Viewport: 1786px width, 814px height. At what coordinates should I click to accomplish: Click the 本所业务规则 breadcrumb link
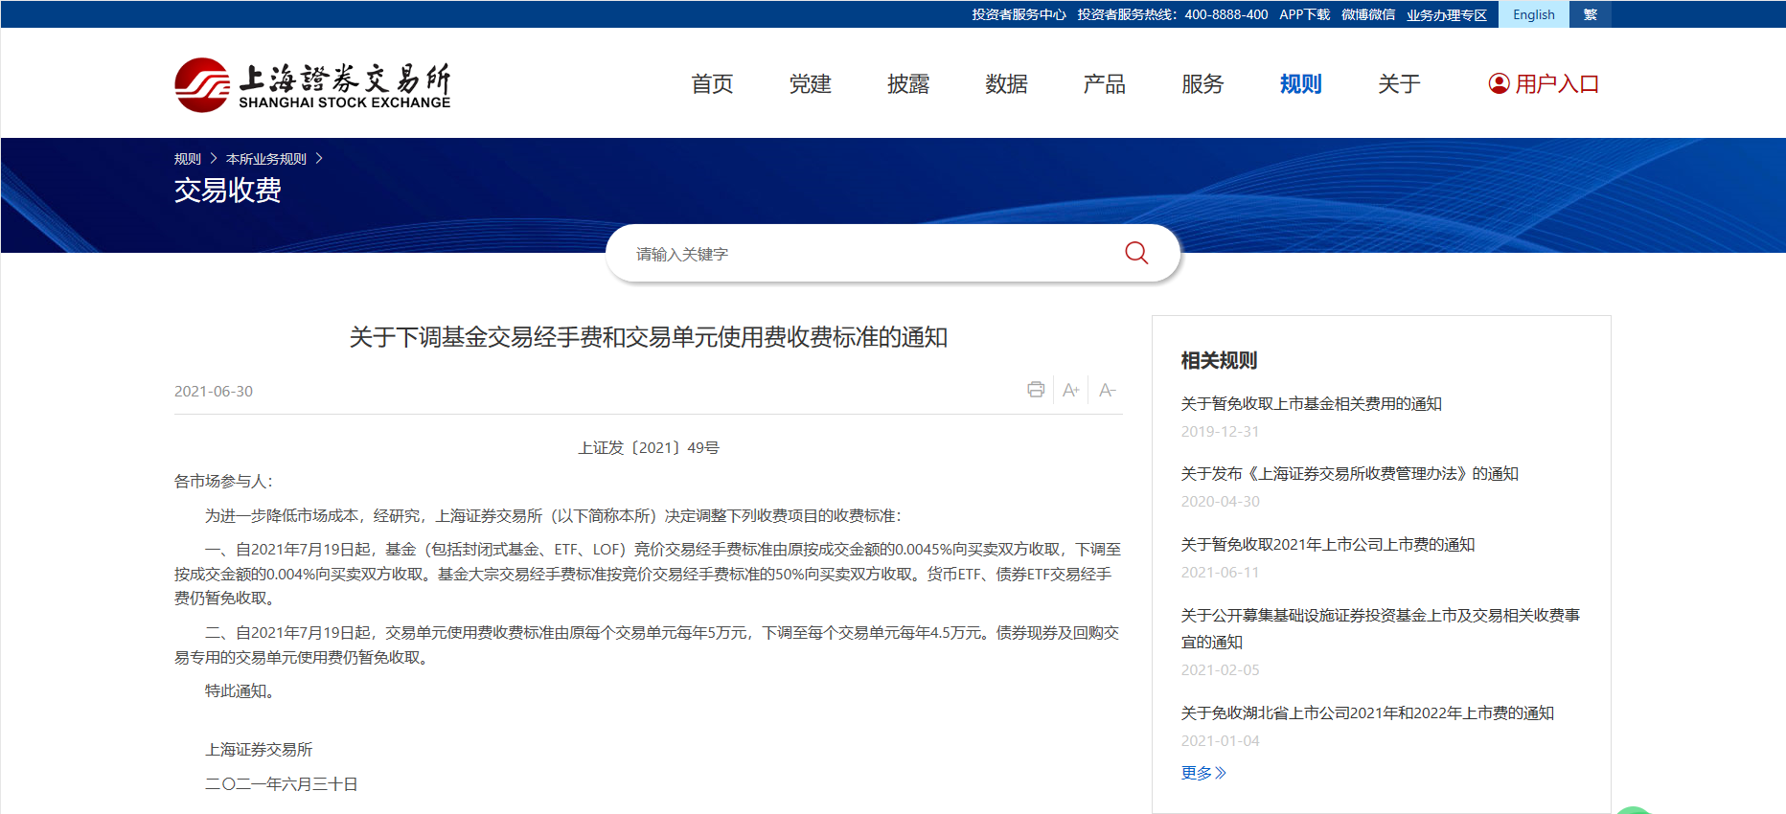[265, 159]
